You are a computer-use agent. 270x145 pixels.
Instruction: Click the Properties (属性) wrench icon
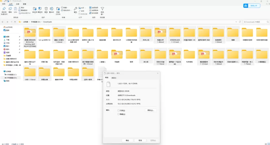(x=75, y=9)
